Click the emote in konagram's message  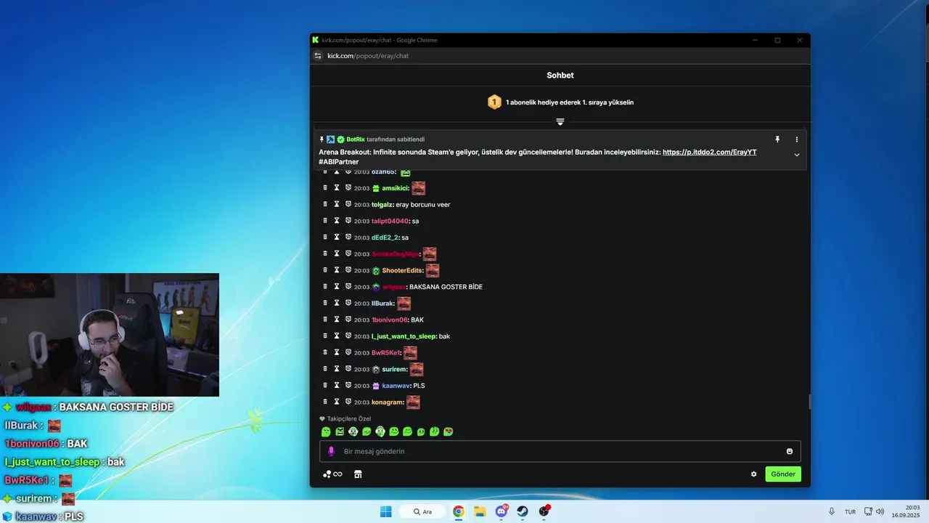(413, 402)
